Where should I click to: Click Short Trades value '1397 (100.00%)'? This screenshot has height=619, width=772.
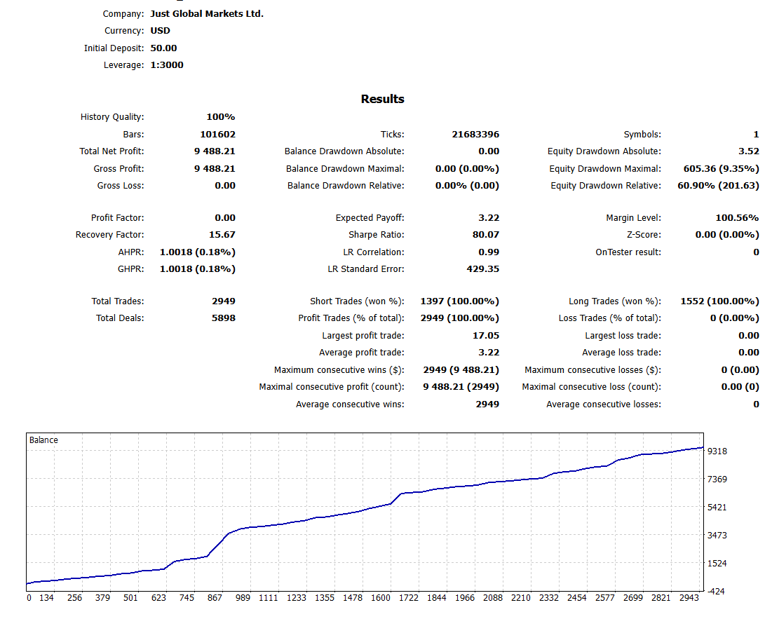click(460, 301)
